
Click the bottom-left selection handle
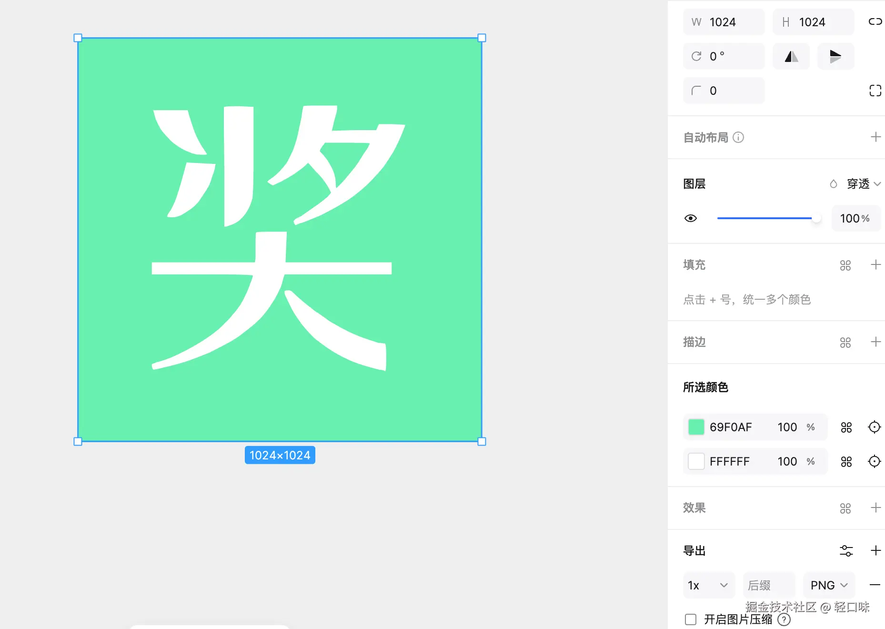point(78,441)
